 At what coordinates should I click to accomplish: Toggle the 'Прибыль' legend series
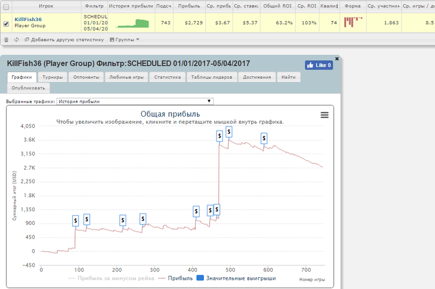175,278
